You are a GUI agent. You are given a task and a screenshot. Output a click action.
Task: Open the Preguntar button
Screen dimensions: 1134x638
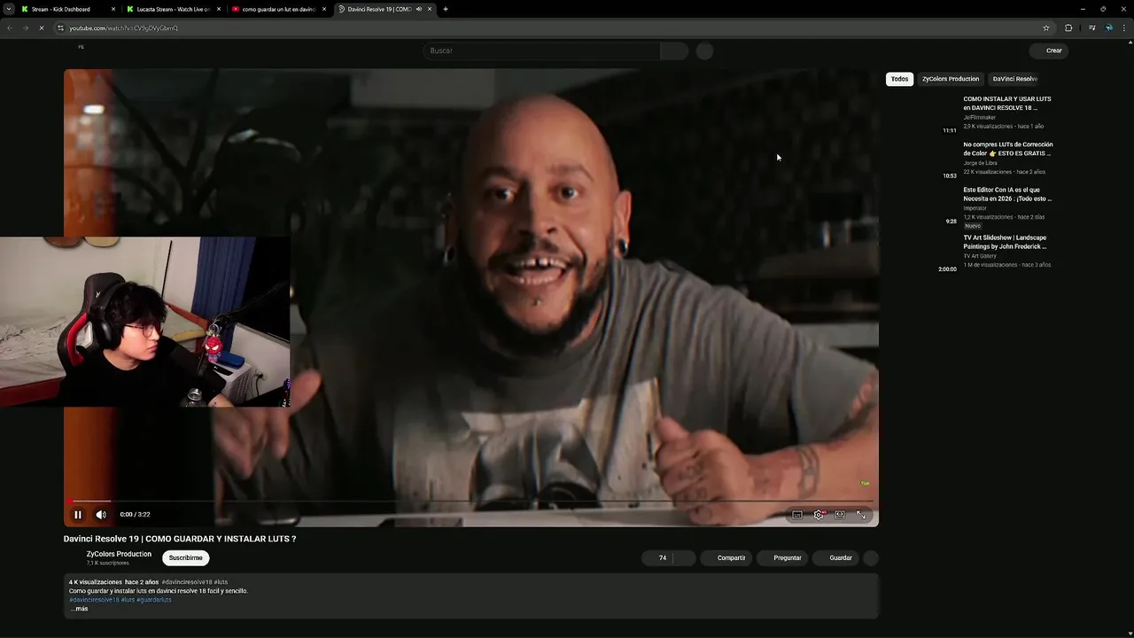pos(783,558)
